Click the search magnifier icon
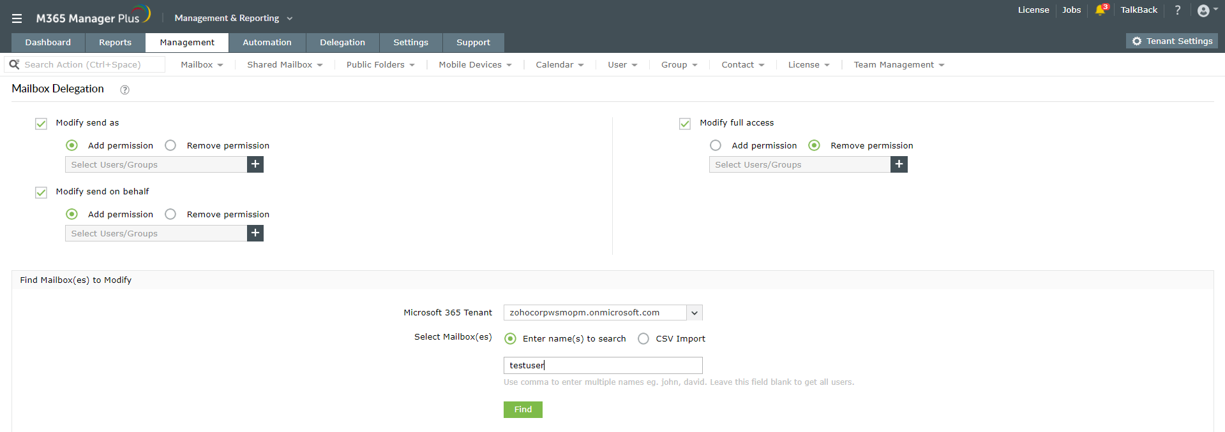1225x432 pixels. click(14, 64)
